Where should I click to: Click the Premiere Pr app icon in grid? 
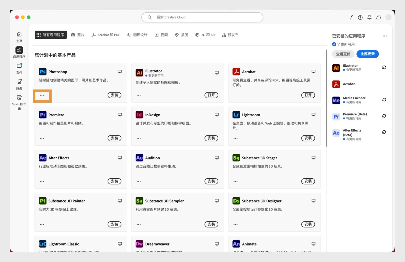pos(42,115)
